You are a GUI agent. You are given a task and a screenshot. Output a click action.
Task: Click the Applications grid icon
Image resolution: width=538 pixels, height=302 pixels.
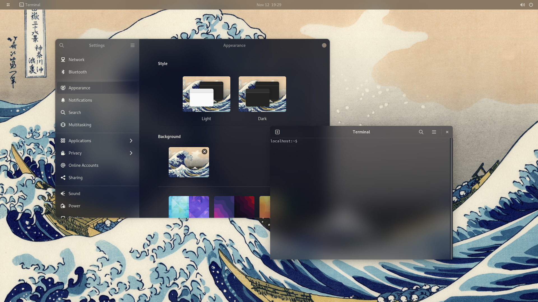[63, 141]
